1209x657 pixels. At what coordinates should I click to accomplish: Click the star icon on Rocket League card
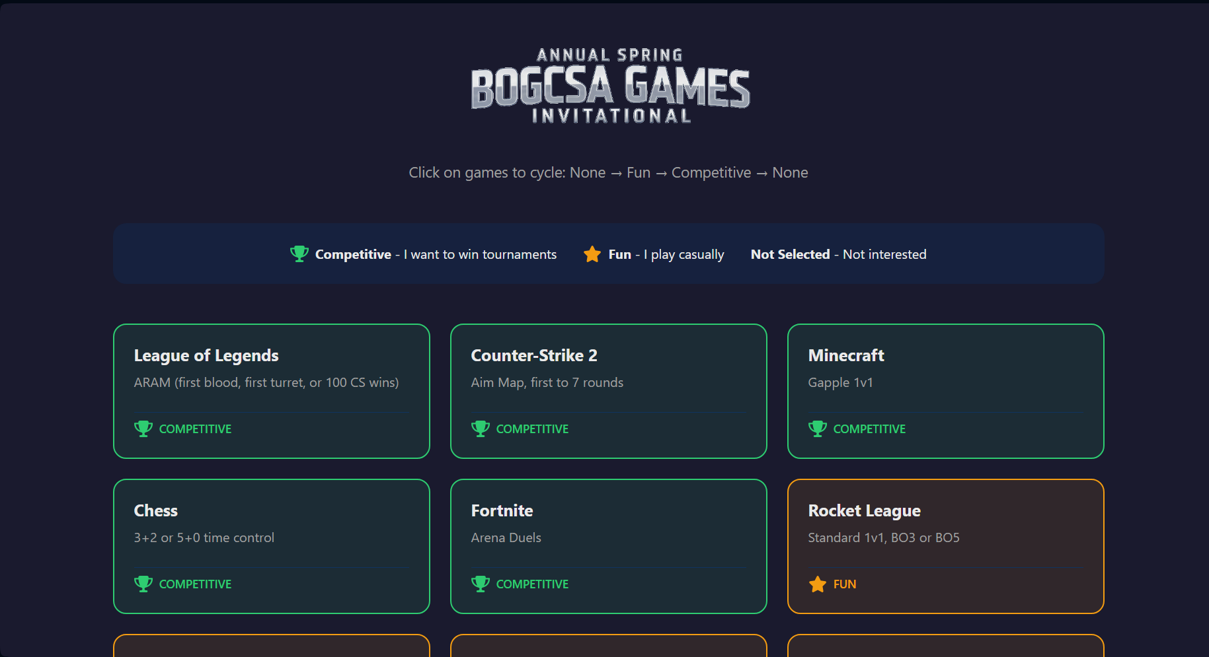(x=818, y=584)
